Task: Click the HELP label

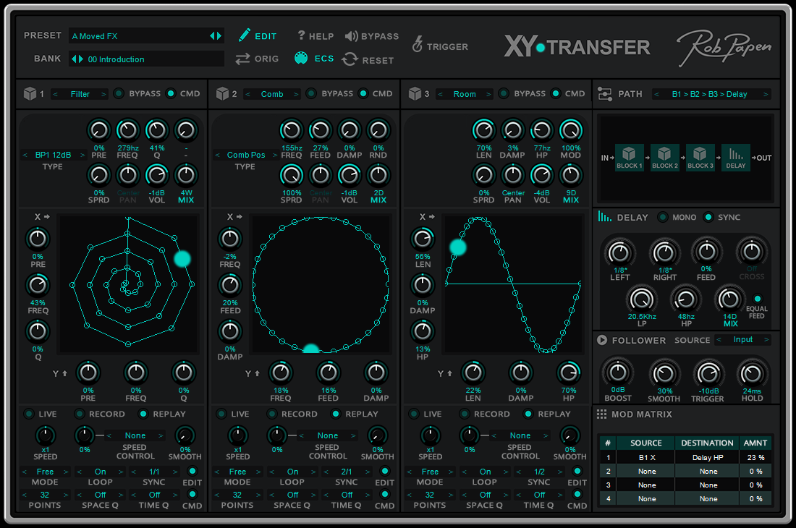Action: click(x=321, y=36)
